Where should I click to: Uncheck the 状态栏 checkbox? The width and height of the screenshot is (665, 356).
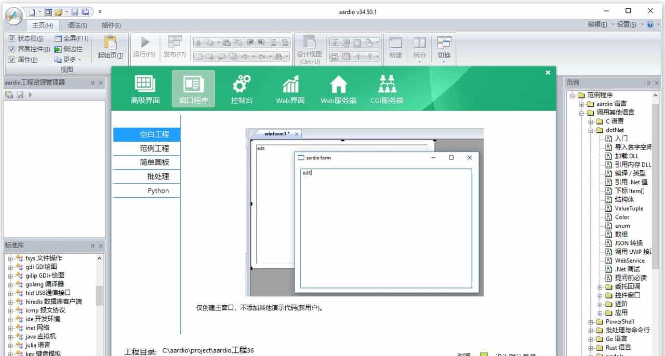click(12, 38)
